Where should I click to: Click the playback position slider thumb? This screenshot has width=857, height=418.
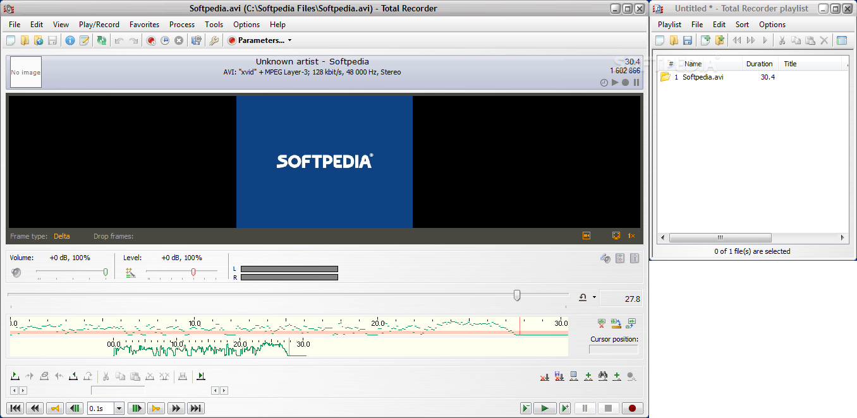tap(517, 295)
